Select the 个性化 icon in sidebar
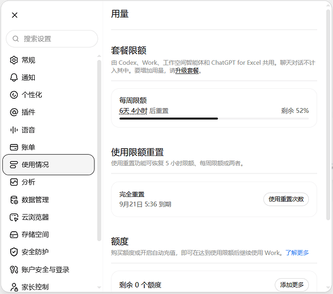This screenshot has width=333, height=294. tap(14, 95)
